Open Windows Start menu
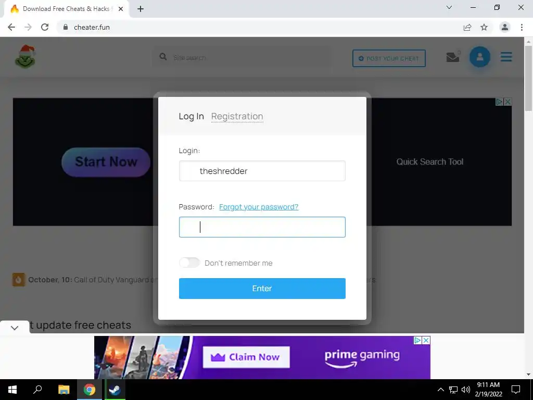 click(x=12, y=390)
